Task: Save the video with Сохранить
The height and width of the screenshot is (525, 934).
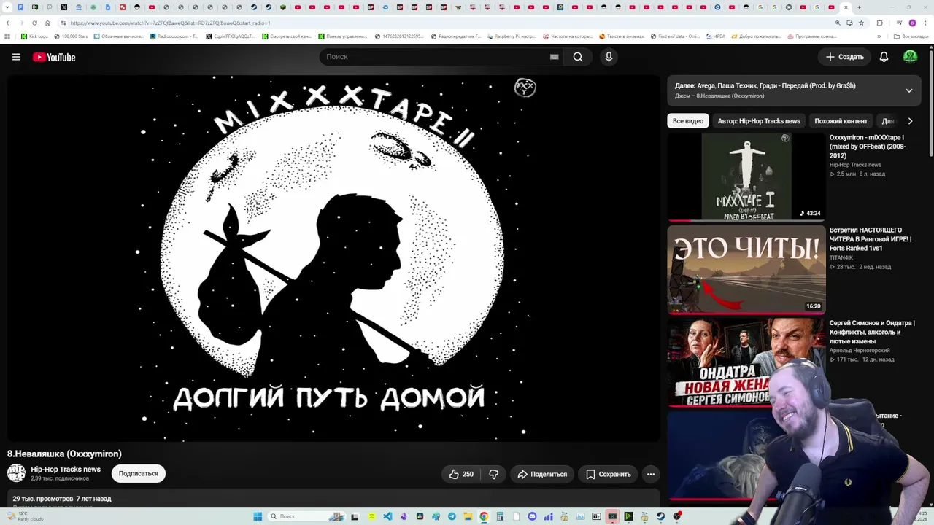Action: pos(609,474)
